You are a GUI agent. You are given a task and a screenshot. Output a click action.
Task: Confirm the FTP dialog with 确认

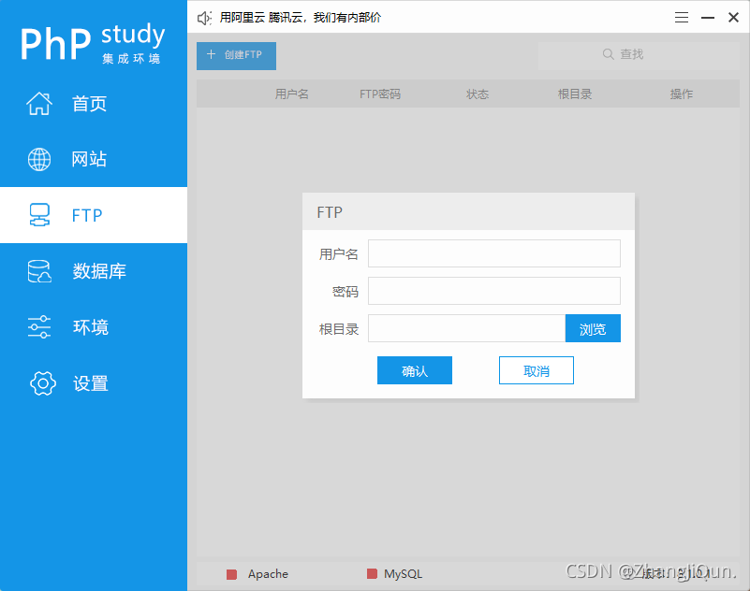[x=414, y=370]
